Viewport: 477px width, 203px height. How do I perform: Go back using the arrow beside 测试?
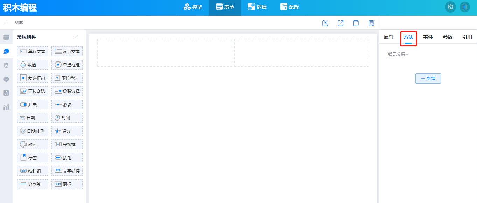6,23
